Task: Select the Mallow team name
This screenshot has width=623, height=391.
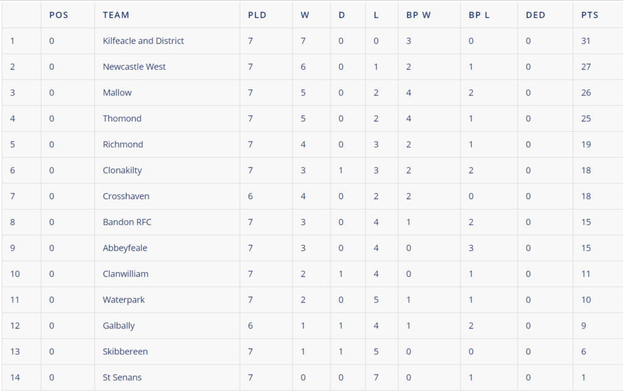Action: [117, 92]
